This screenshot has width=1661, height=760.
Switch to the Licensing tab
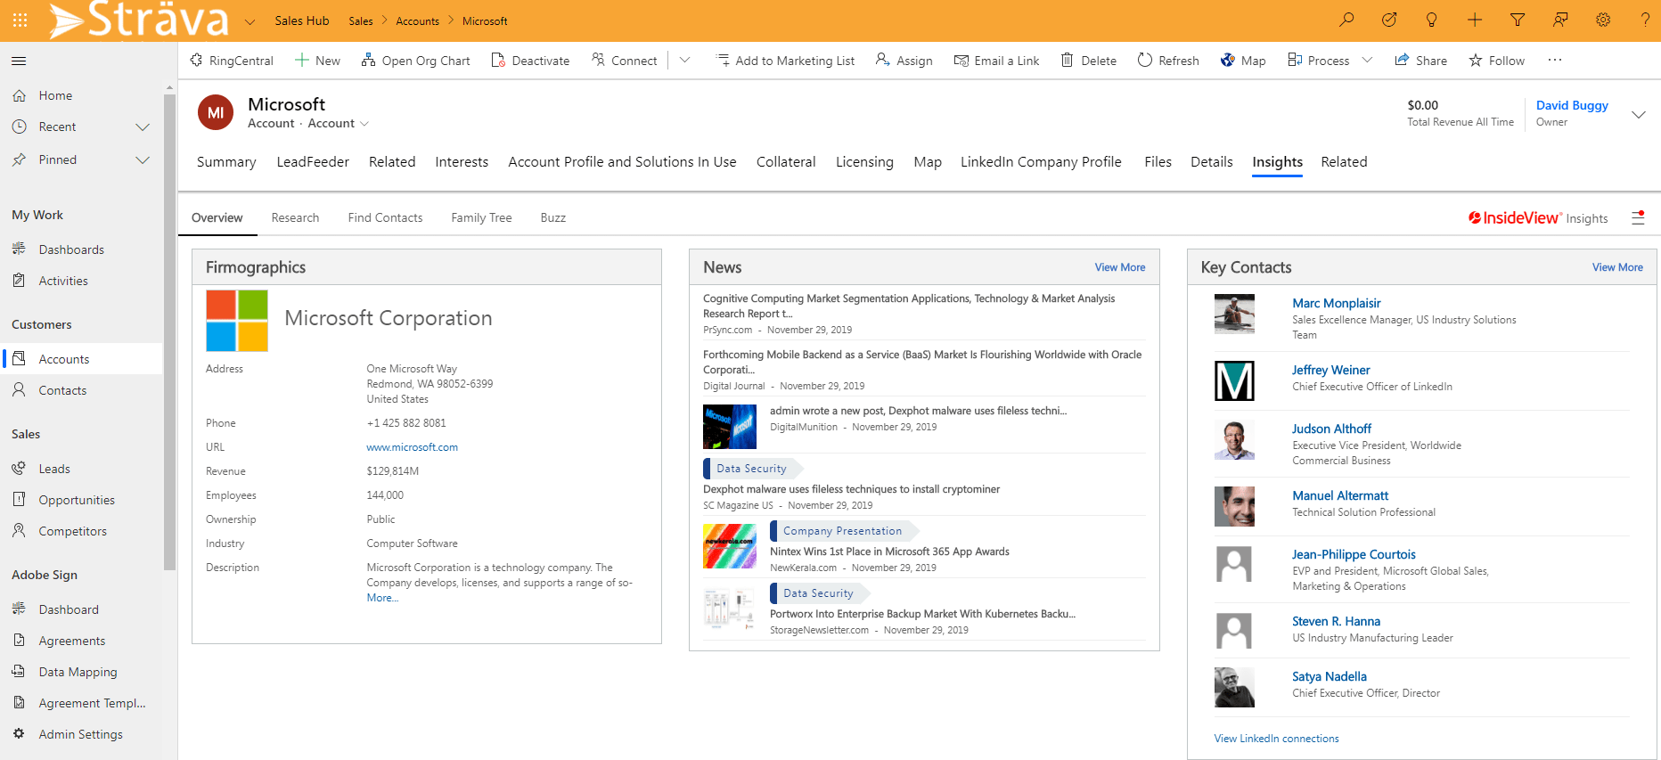864,162
